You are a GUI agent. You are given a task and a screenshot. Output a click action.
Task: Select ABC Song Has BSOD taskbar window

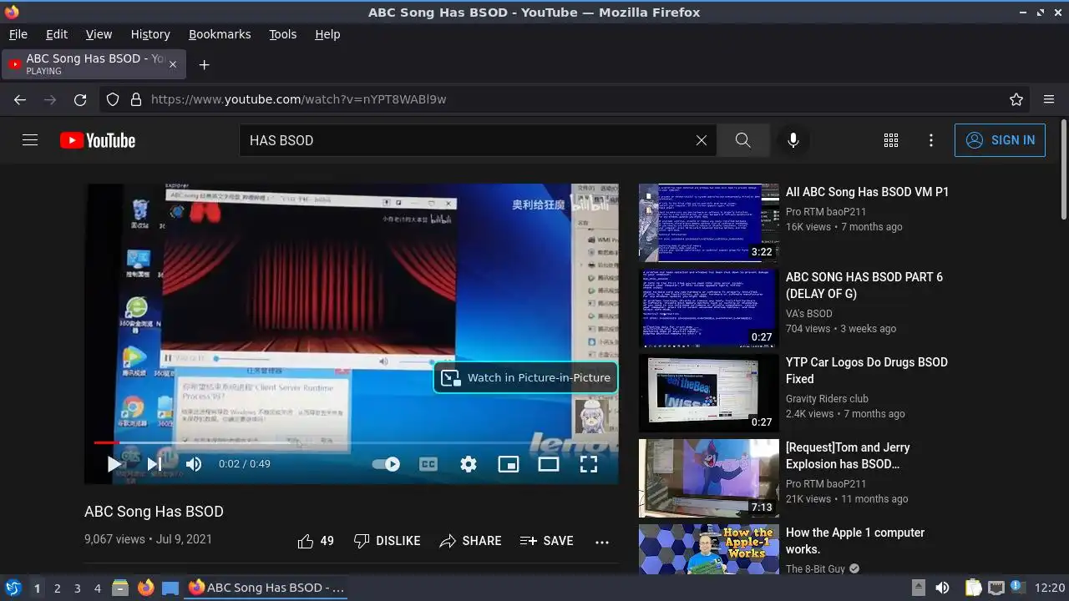(266, 588)
